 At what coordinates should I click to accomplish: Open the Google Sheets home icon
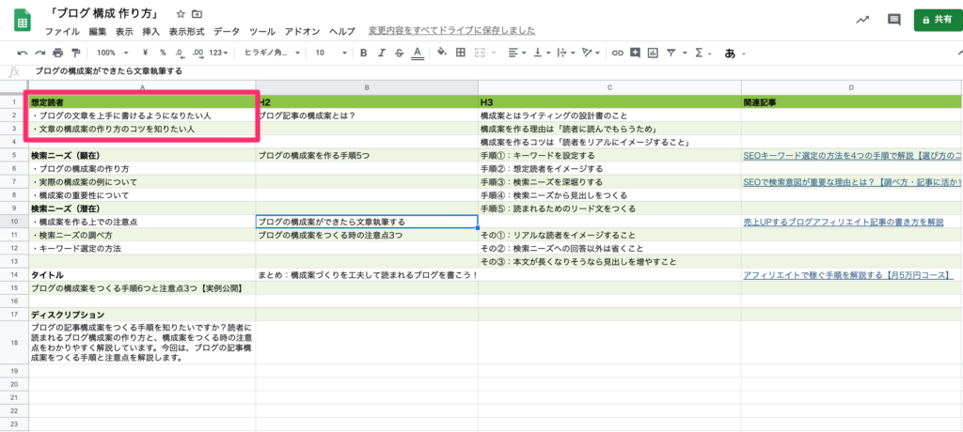point(23,21)
